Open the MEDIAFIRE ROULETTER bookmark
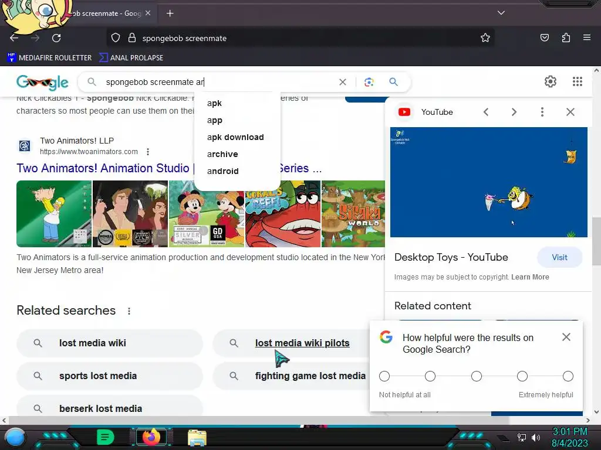 [49, 58]
